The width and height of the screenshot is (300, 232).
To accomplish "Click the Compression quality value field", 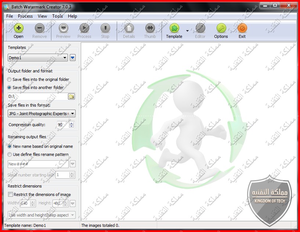I will (x=63, y=125).
